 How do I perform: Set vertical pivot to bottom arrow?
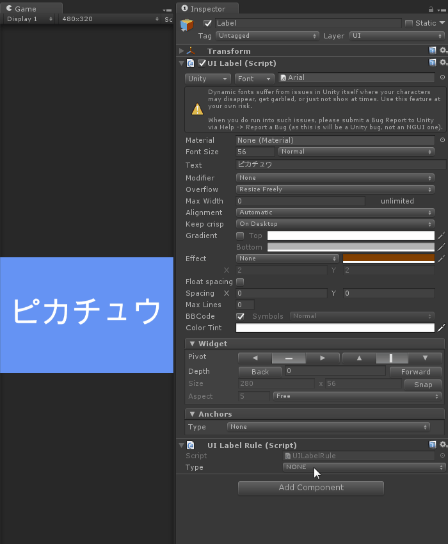tap(425, 358)
